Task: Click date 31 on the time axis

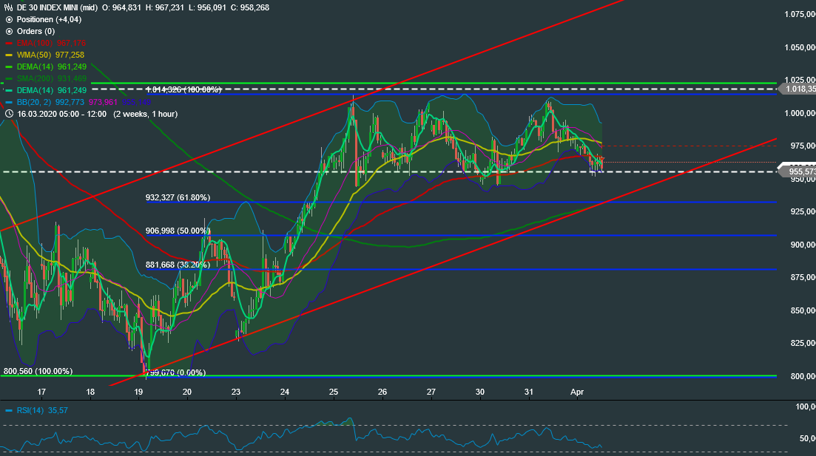Action: tap(529, 392)
